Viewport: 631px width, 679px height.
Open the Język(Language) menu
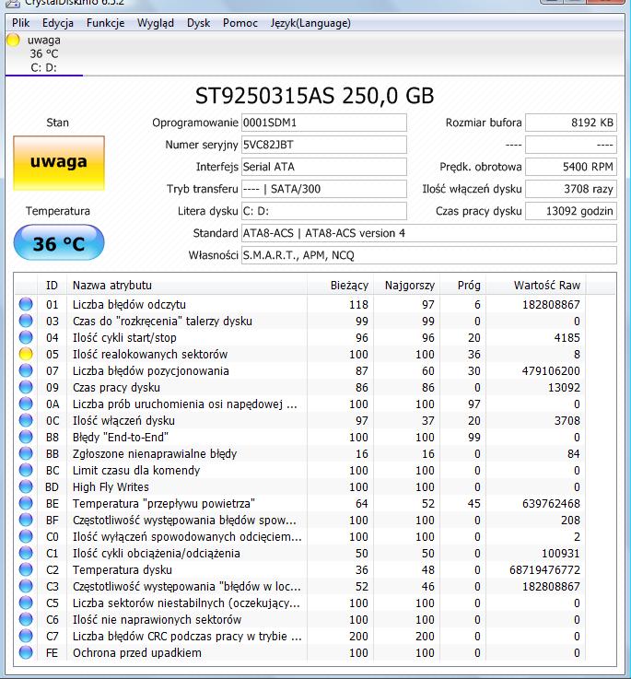[x=310, y=23]
